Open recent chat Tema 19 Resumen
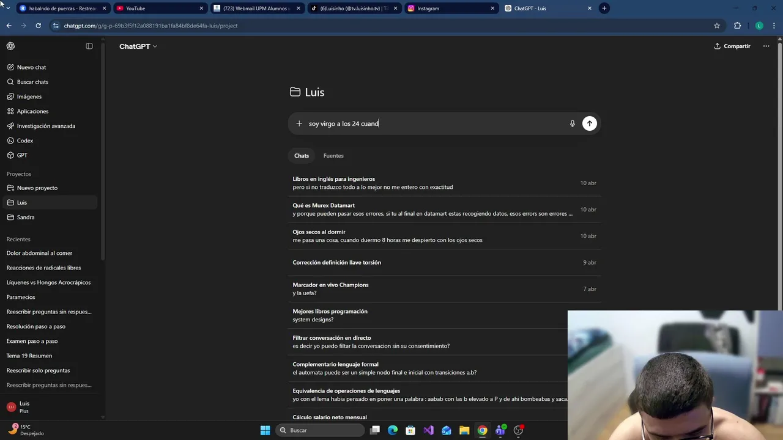783x440 pixels. click(x=51, y=356)
